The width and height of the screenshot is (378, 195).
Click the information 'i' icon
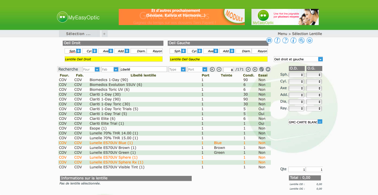[x=293, y=40]
